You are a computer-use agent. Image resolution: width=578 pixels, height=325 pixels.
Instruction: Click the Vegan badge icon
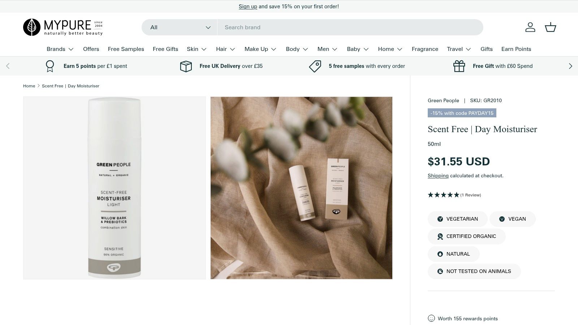[x=502, y=219]
